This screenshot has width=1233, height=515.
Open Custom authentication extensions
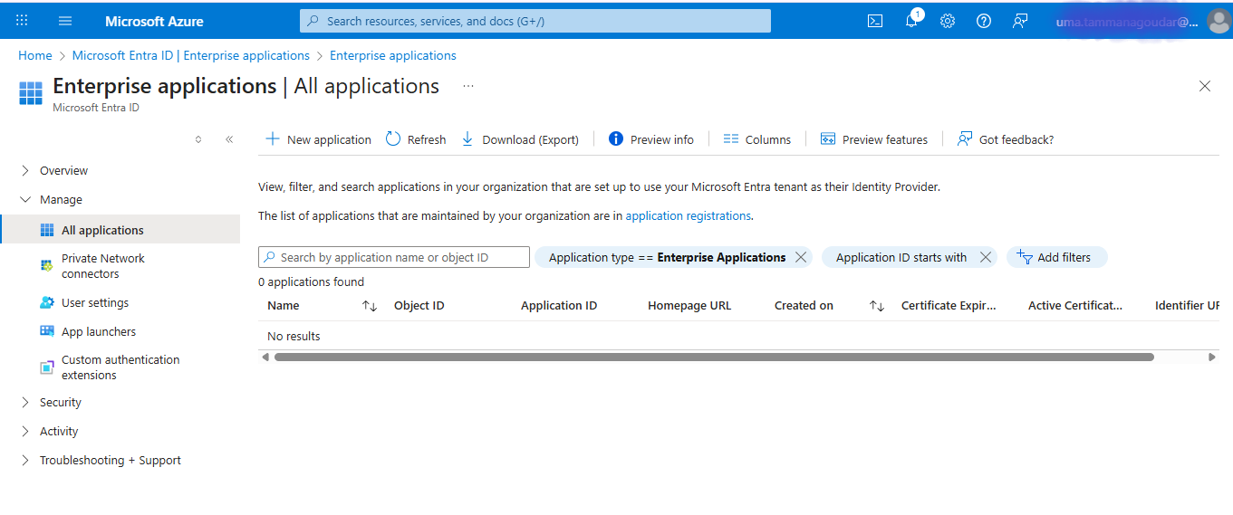[120, 367]
